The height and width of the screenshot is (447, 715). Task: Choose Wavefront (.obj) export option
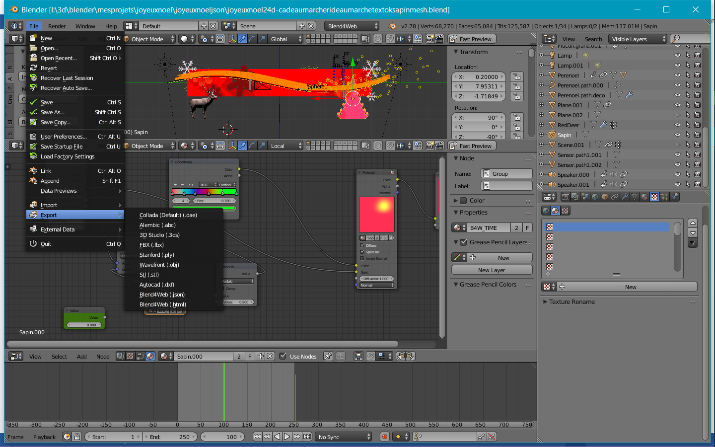[x=159, y=265]
